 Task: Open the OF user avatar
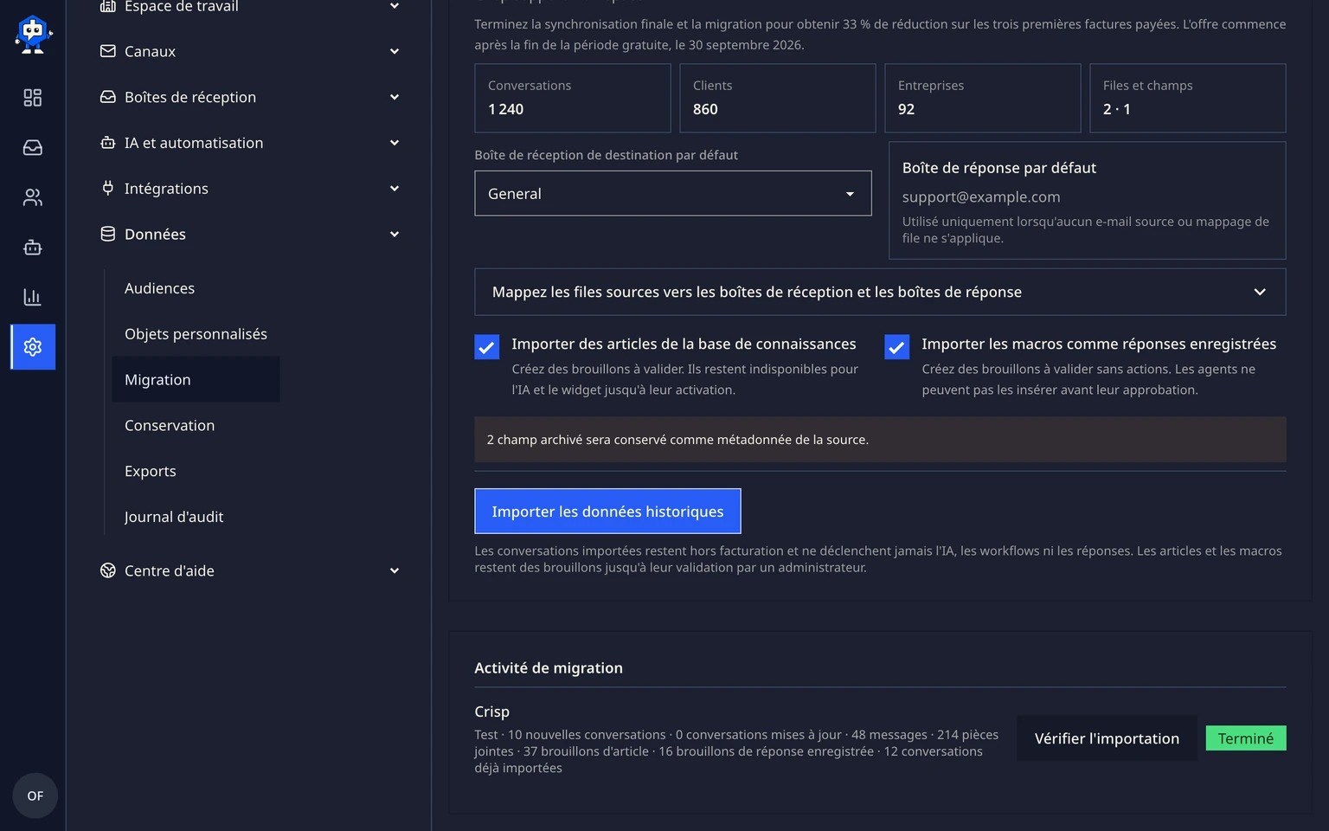35,796
